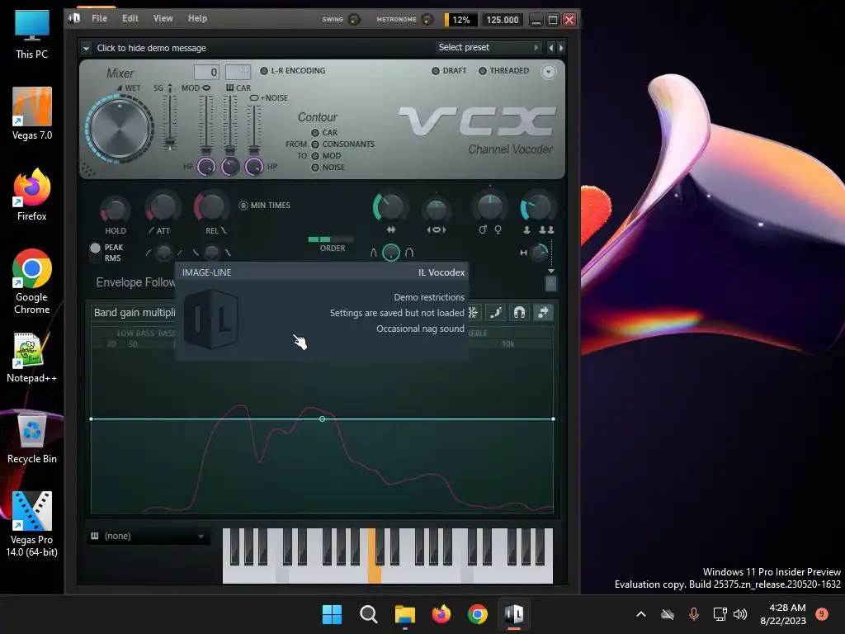
Task: Toggle the PEAK / RMS switch
Action: click(x=96, y=253)
